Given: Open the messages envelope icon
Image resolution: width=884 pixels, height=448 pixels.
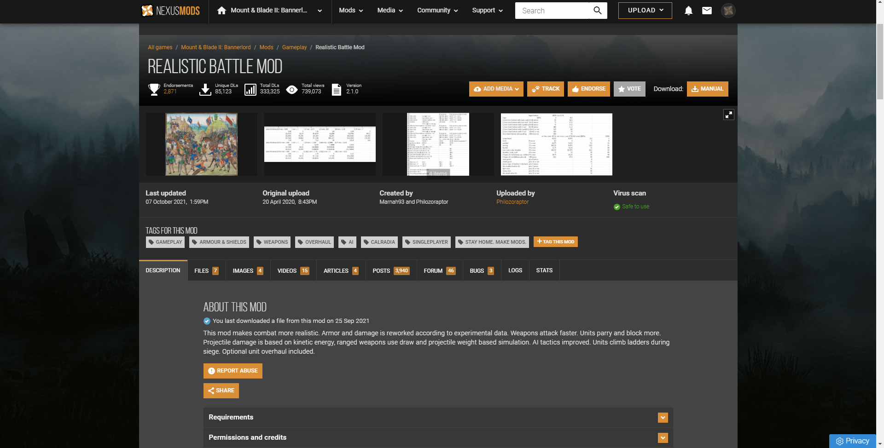Looking at the screenshot, I should 707,11.
